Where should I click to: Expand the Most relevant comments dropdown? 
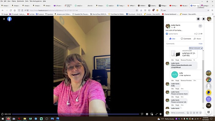[196, 48]
